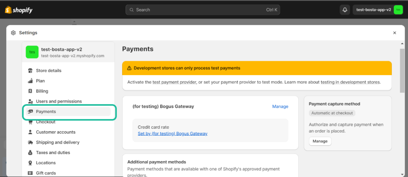This screenshot has width=408, height=177.
Task: Click the Users and permissions icon
Action: click(30, 101)
